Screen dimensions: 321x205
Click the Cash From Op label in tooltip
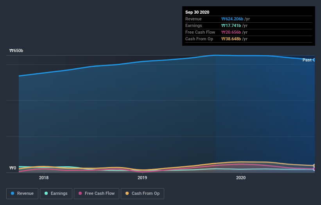tap(199, 39)
